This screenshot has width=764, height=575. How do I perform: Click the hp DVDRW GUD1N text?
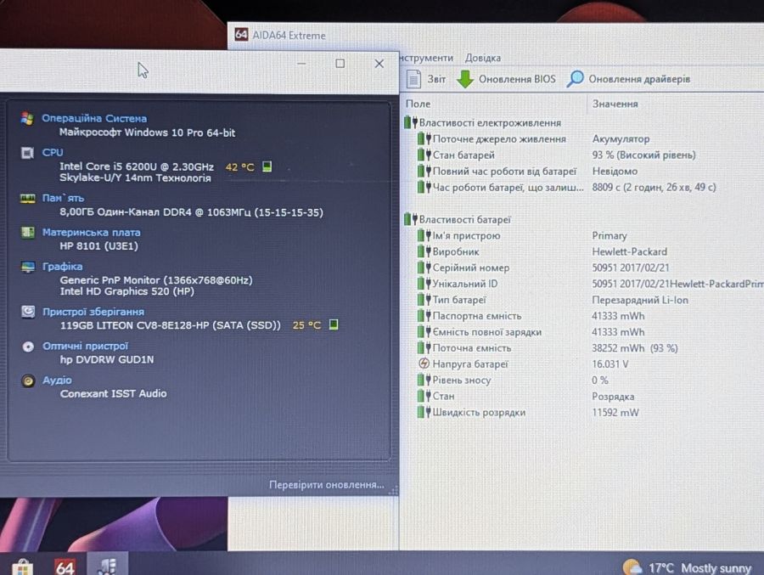[x=107, y=359]
